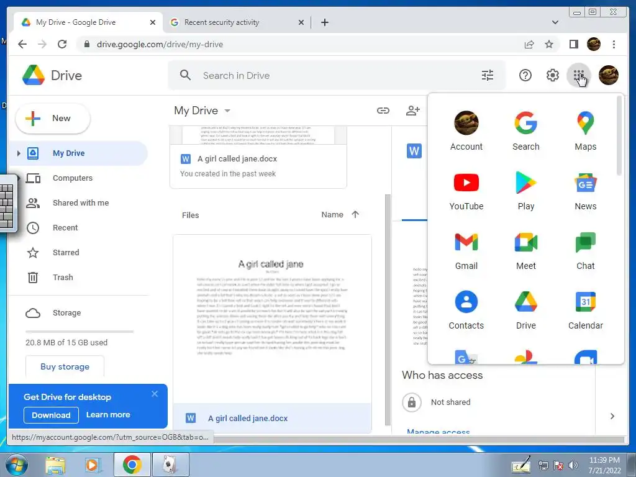Open Chrome tab search chevron
636x477 pixels.
pyautogui.click(x=555, y=22)
